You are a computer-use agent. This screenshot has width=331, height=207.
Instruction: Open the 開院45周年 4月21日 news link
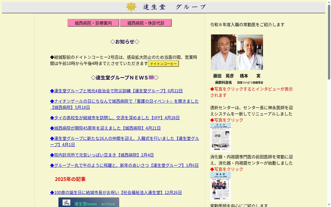106,128
